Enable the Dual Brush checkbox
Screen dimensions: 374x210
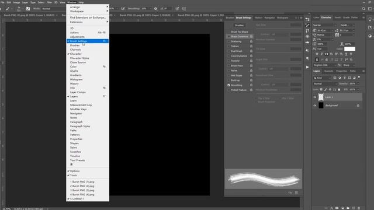pos(228,51)
